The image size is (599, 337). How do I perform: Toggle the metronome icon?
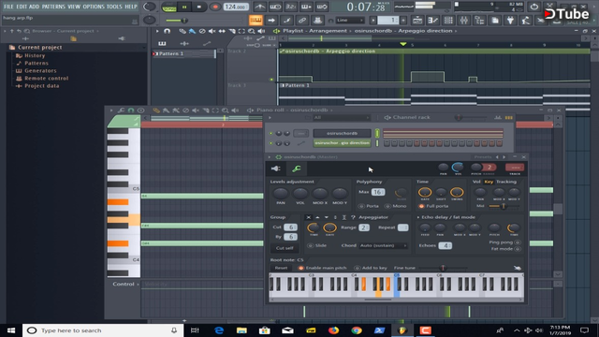(260, 7)
